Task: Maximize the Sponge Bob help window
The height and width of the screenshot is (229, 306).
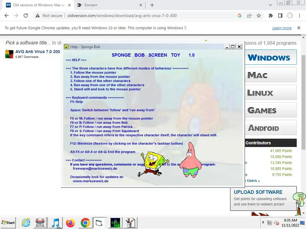Action: tap(233, 47)
